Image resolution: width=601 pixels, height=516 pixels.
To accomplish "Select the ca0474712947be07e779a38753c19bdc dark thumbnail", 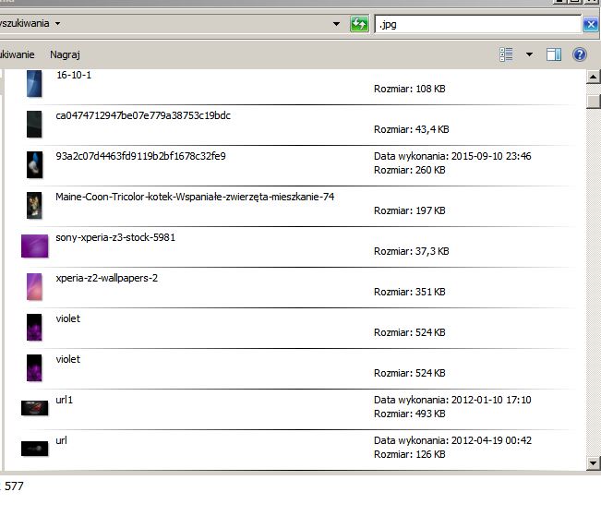I will [34, 124].
